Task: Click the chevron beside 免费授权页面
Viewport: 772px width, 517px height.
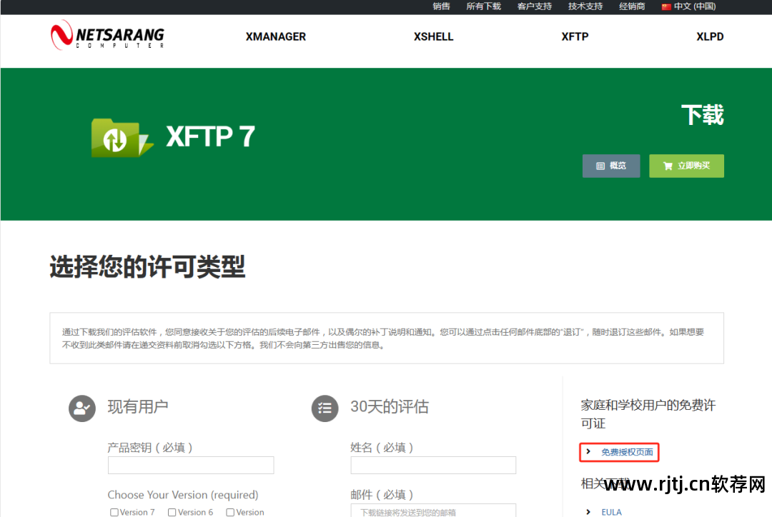Action: (x=588, y=451)
